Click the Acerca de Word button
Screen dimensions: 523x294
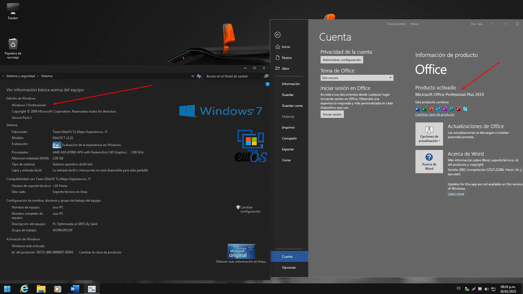coord(429,162)
